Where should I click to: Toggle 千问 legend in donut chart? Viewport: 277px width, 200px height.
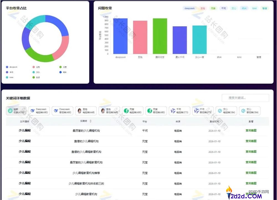(9, 72)
